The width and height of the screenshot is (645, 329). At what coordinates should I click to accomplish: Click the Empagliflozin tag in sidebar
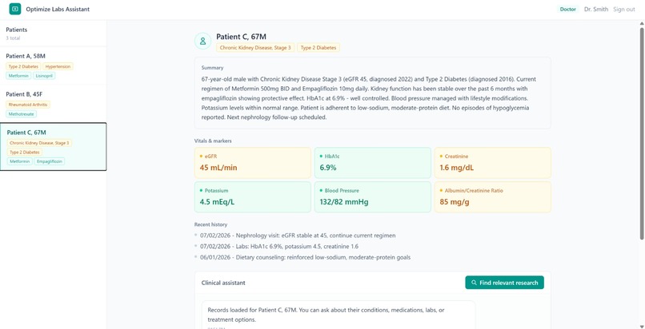pyautogui.click(x=50, y=161)
